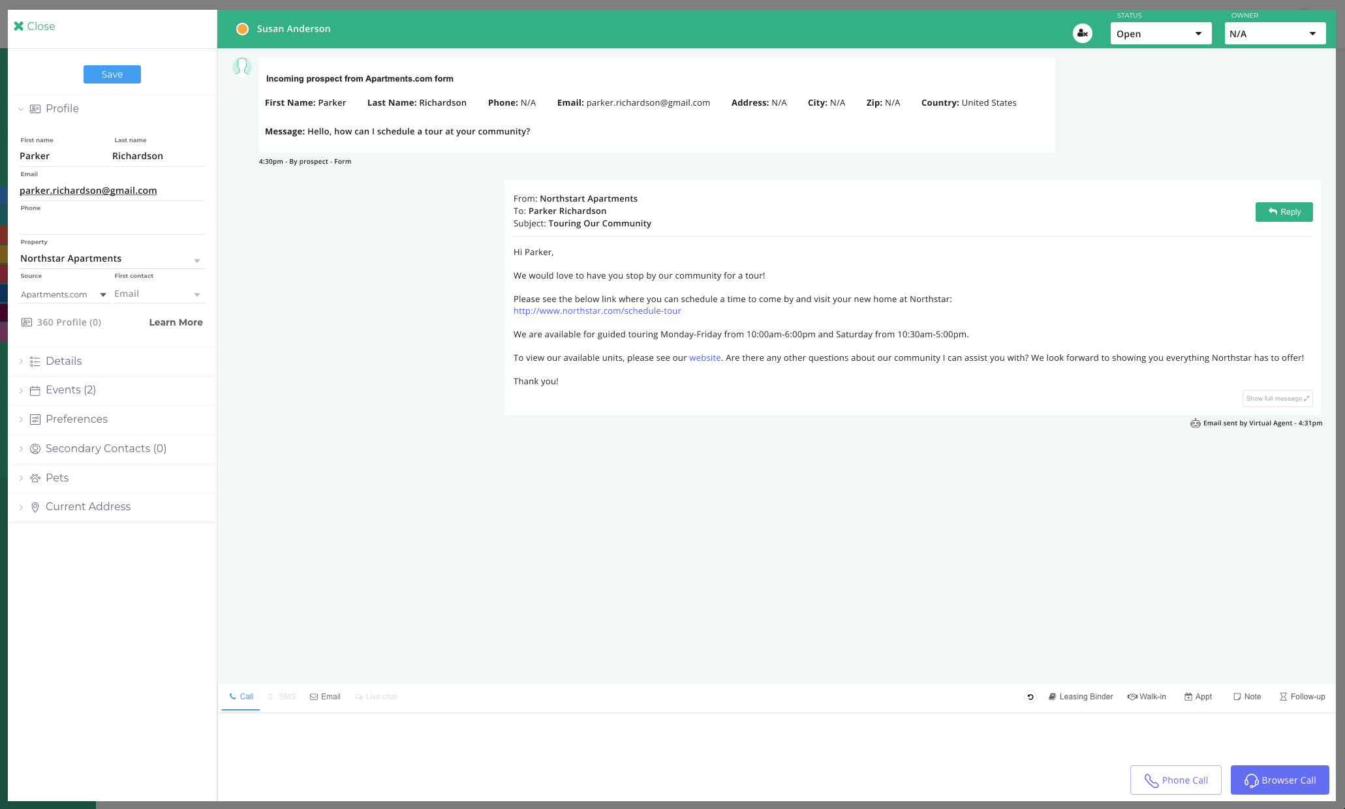Create an appointment with Appt

[x=1198, y=697]
